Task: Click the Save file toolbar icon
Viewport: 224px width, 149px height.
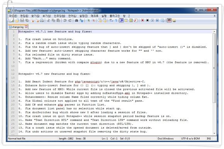Action: click(x=22, y=20)
